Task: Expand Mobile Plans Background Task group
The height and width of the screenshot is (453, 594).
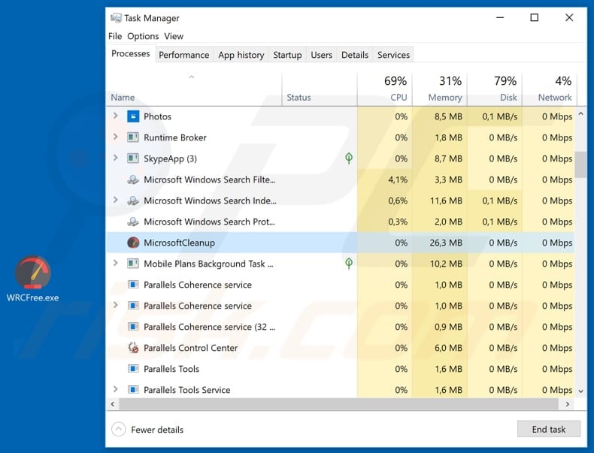Action: [x=115, y=263]
